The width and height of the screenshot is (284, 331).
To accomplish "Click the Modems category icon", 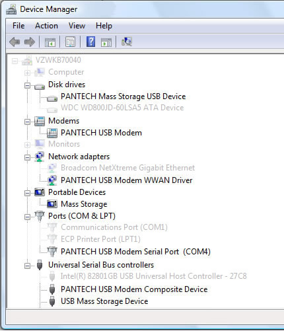I will coord(40,121).
